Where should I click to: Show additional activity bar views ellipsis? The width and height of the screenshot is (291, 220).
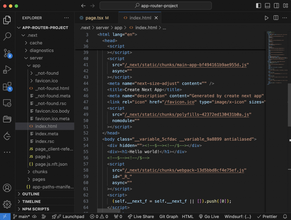[x=7, y=152]
